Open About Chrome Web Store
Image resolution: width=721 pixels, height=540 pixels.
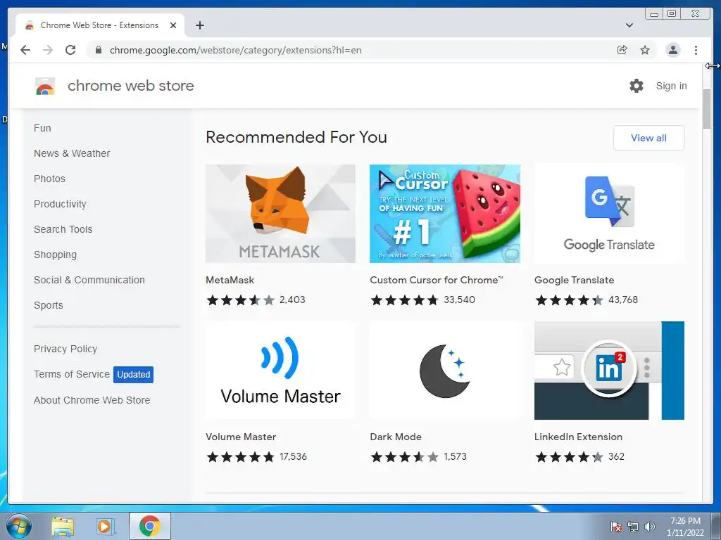pyautogui.click(x=92, y=400)
